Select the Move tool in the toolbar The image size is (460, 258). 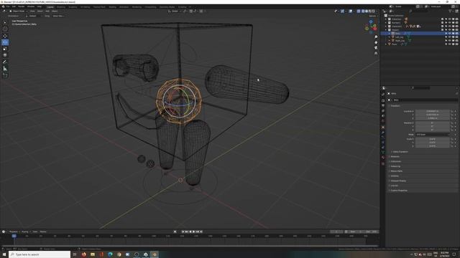[x=5, y=36]
